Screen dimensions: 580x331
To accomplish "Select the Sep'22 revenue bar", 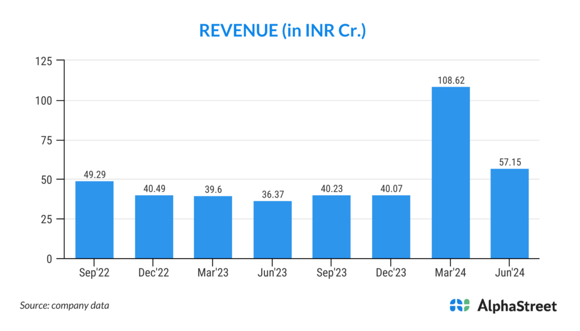I will pyautogui.click(x=94, y=220).
